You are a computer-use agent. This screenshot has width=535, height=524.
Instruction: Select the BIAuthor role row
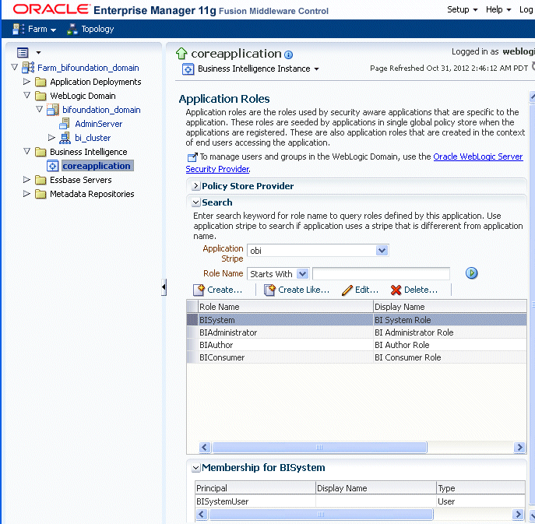(357, 345)
